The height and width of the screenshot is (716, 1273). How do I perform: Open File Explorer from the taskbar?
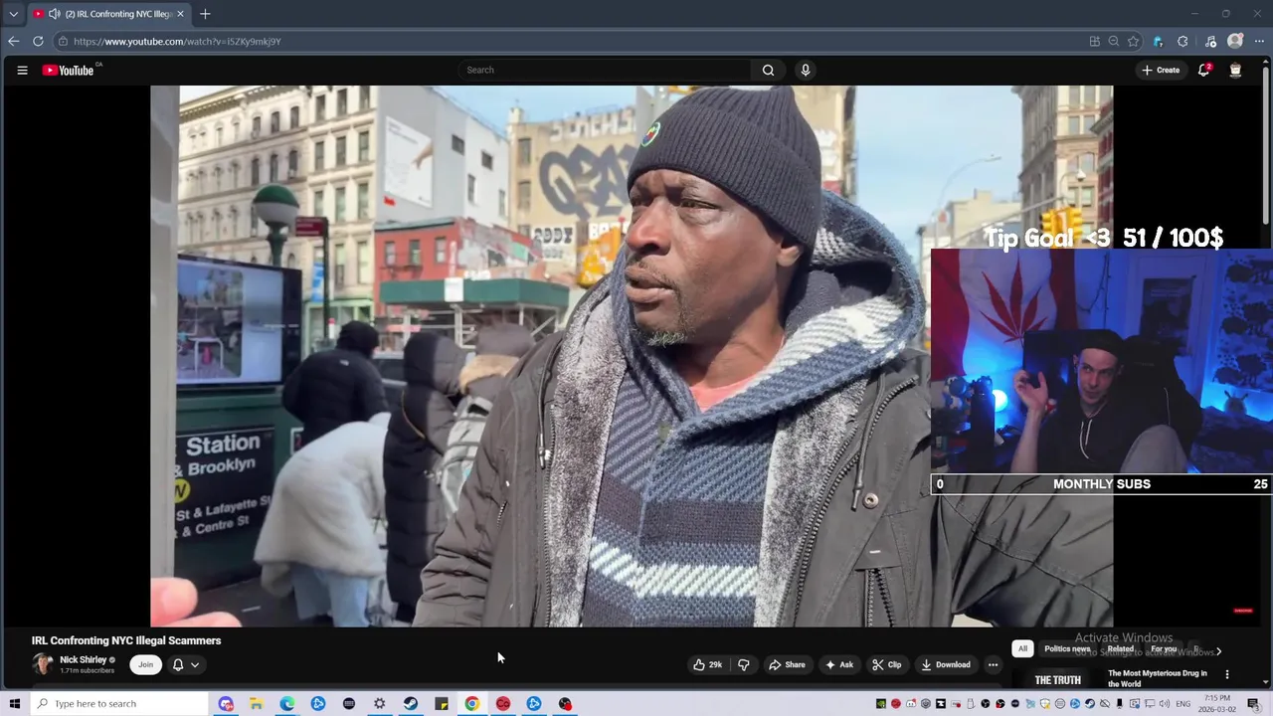pos(256,703)
